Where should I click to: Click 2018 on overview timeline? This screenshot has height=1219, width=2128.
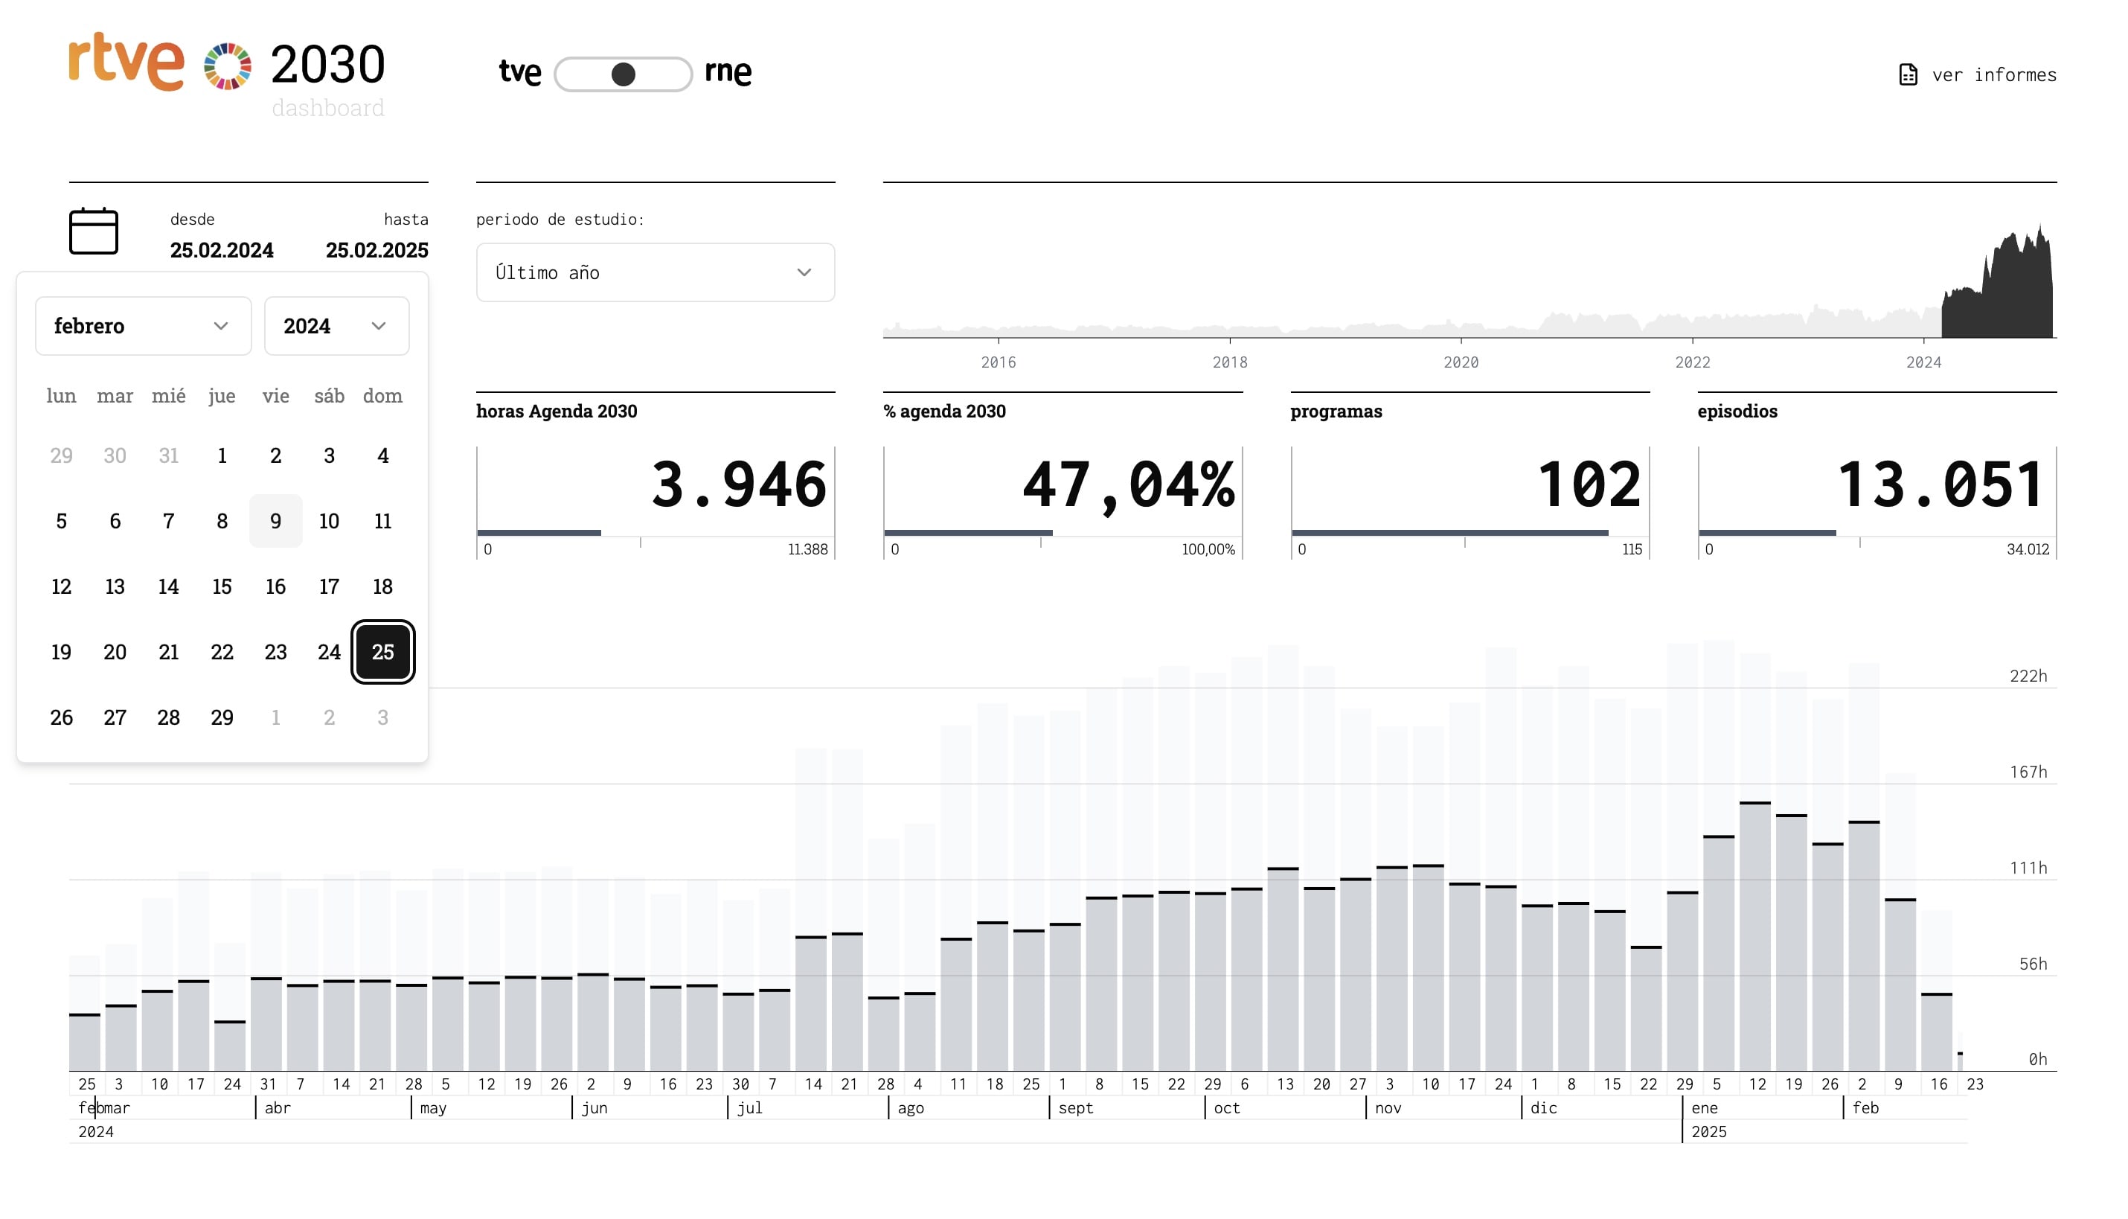pyautogui.click(x=1229, y=362)
